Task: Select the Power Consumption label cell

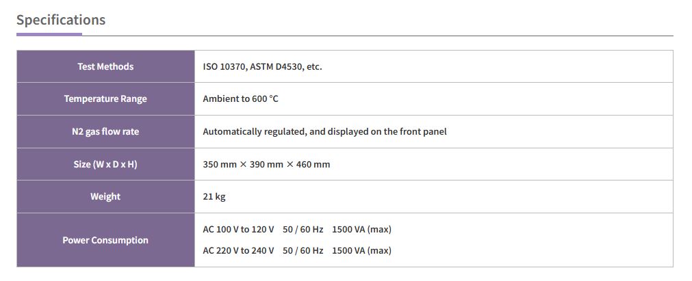Action: click(105, 240)
